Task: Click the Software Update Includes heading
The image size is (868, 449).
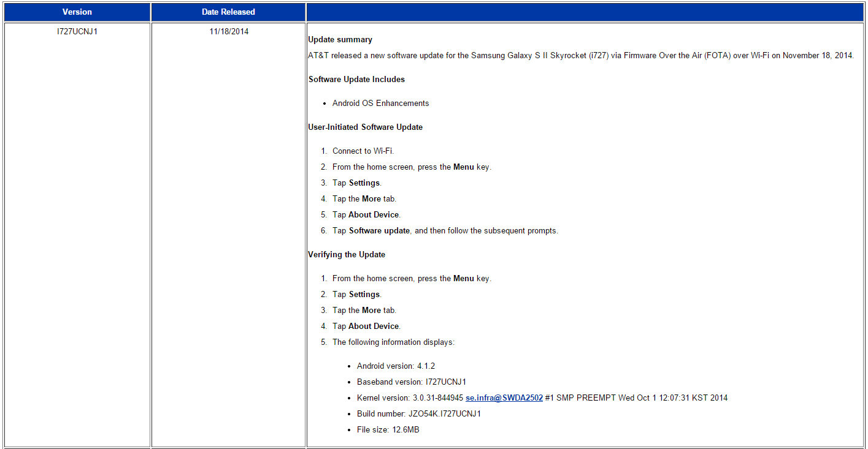Action: 356,79
